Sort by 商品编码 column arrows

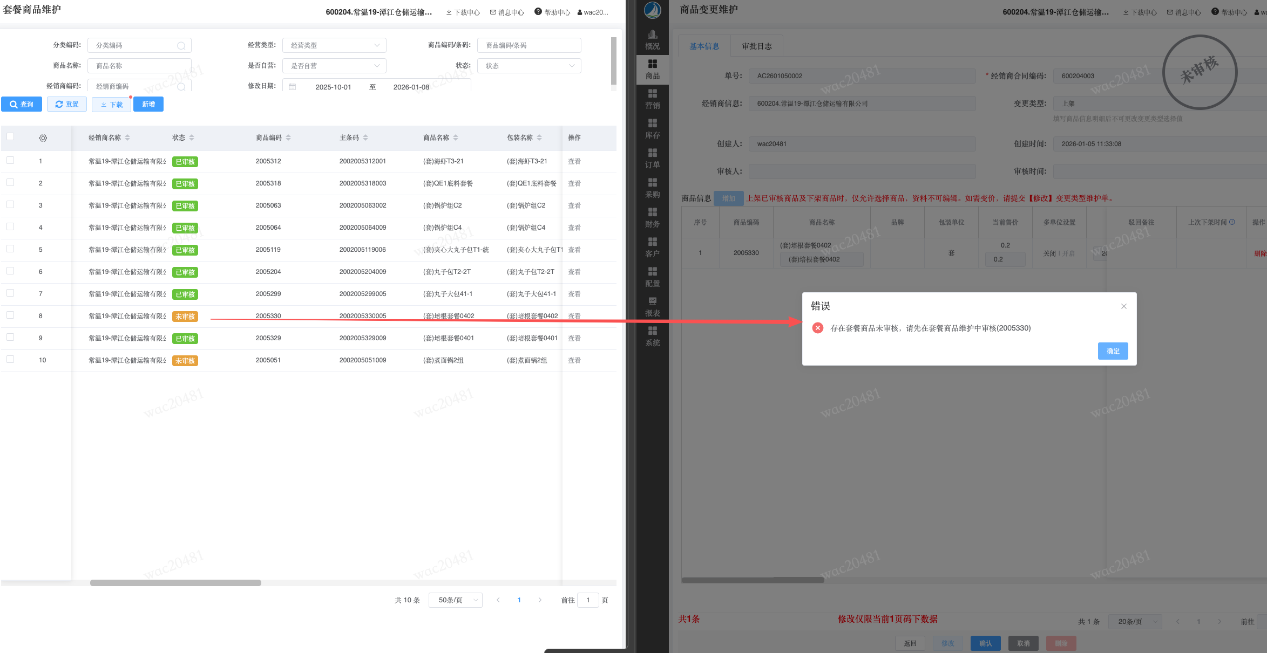[288, 138]
